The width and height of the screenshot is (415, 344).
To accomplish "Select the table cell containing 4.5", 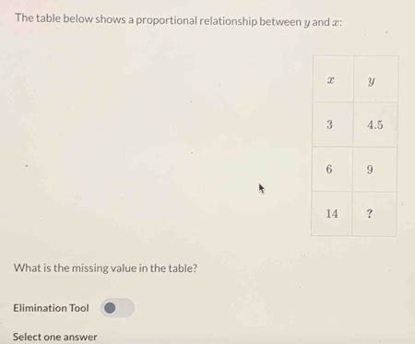I will 375,125.
